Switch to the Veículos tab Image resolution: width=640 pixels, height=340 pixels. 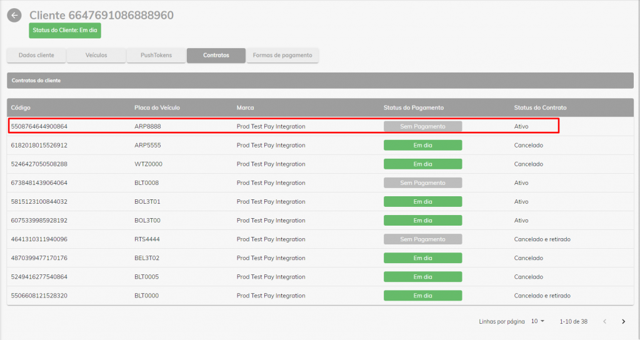click(96, 55)
